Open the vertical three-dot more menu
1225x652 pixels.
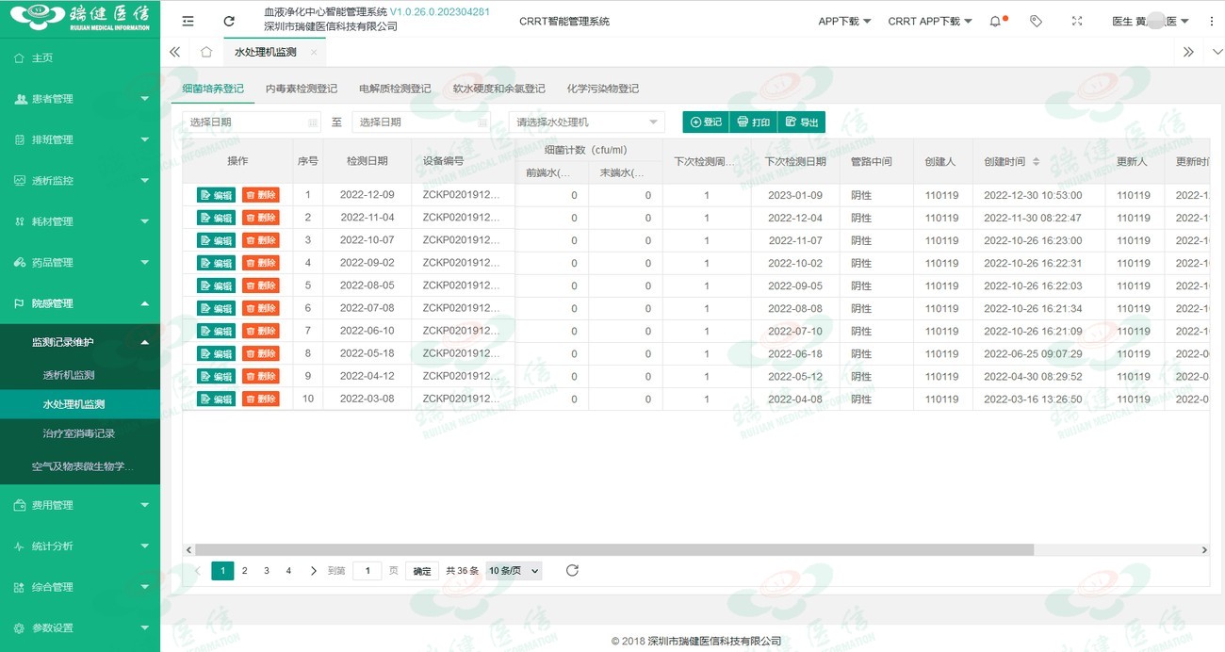pyautogui.click(x=1212, y=21)
